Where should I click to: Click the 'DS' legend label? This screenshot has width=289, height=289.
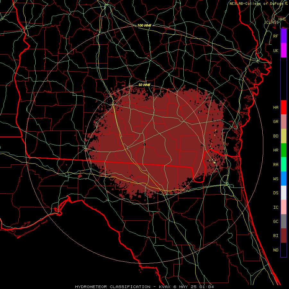coord(276,193)
